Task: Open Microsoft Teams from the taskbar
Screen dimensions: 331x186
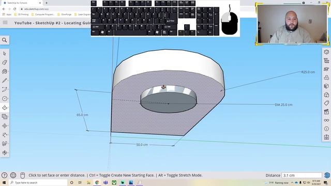Action: pos(106,182)
